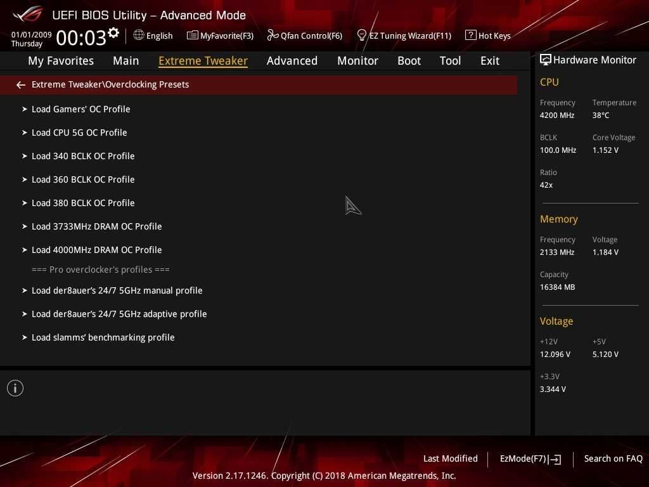
Task: Select Load 340 BCLK OC Profile text
Action: (x=83, y=156)
